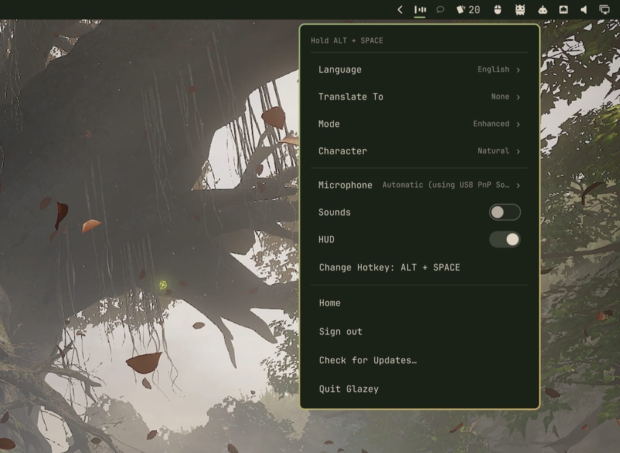The height and width of the screenshot is (453, 620).
Task: Expand the Character chevron next to Natural
Action: (x=518, y=151)
